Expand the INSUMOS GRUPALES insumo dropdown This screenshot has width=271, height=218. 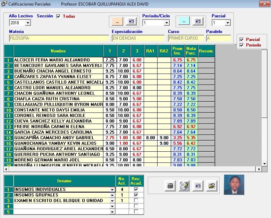[112, 195]
